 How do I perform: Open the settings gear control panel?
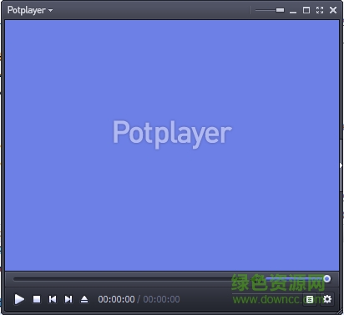[x=327, y=299]
